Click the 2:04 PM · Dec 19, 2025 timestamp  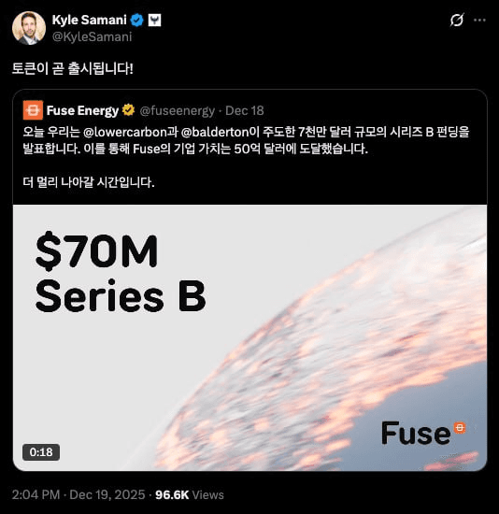[x=78, y=494]
